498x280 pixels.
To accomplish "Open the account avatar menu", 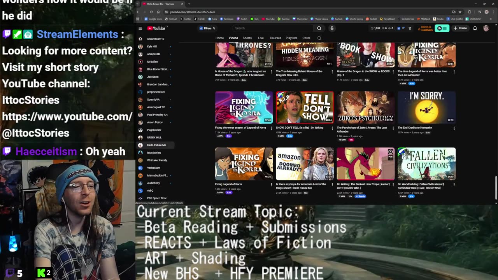I will point(486,28).
